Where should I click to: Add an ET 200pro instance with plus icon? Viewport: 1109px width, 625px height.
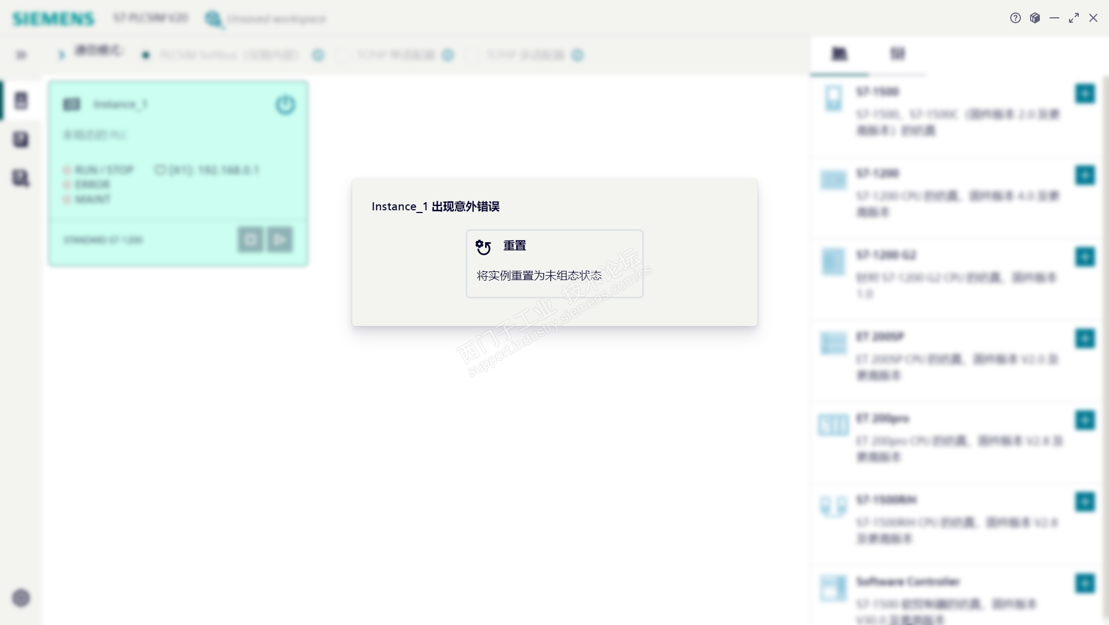click(1085, 420)
